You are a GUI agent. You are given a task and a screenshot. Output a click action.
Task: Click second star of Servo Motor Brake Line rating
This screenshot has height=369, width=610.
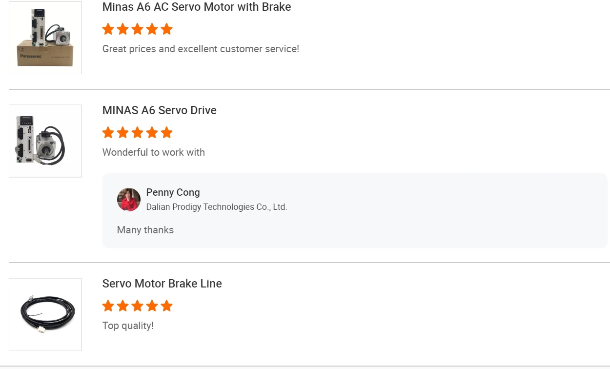point(123,306)
